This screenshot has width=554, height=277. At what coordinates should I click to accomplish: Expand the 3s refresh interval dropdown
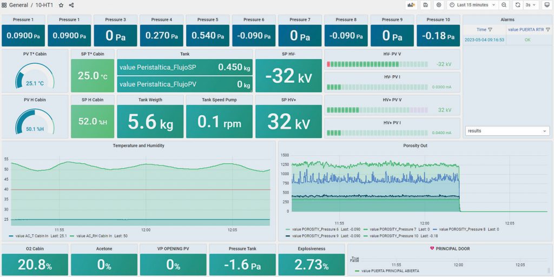[531, 5]
